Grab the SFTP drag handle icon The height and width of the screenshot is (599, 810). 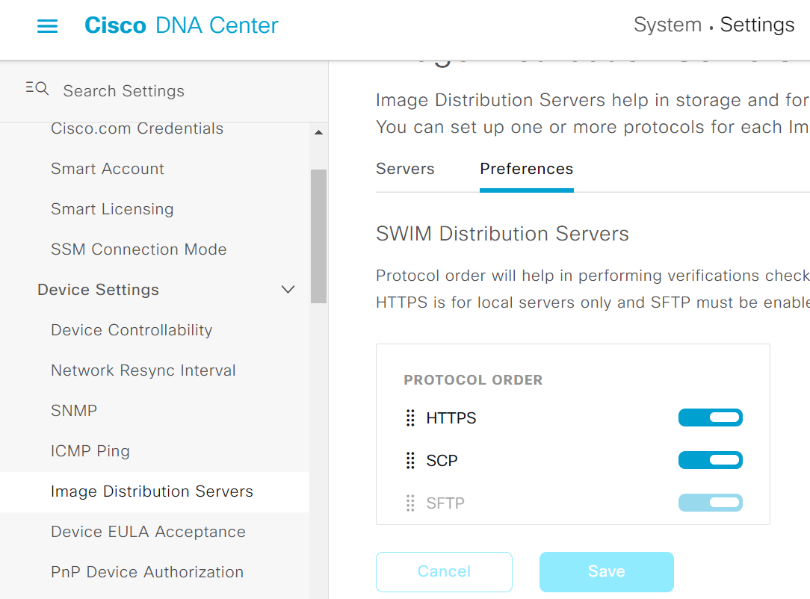click(x=410, y=503)
